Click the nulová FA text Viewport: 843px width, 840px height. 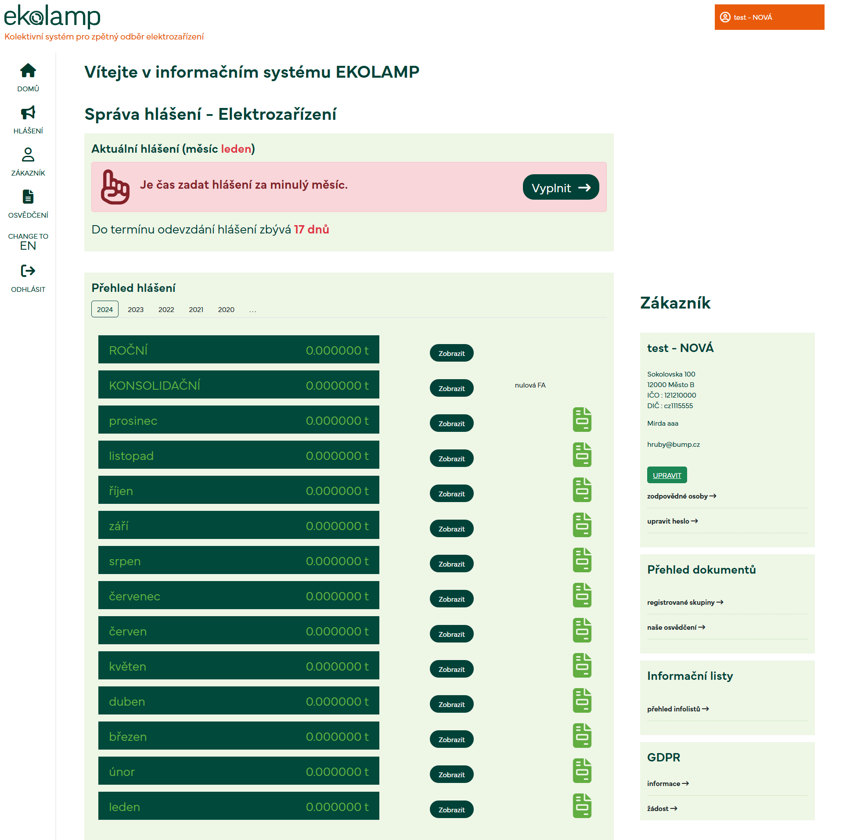(530, 385)
